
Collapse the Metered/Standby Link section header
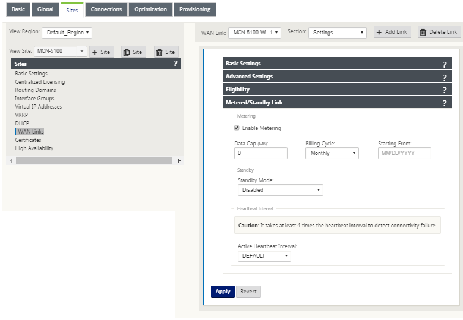(337, 102)
